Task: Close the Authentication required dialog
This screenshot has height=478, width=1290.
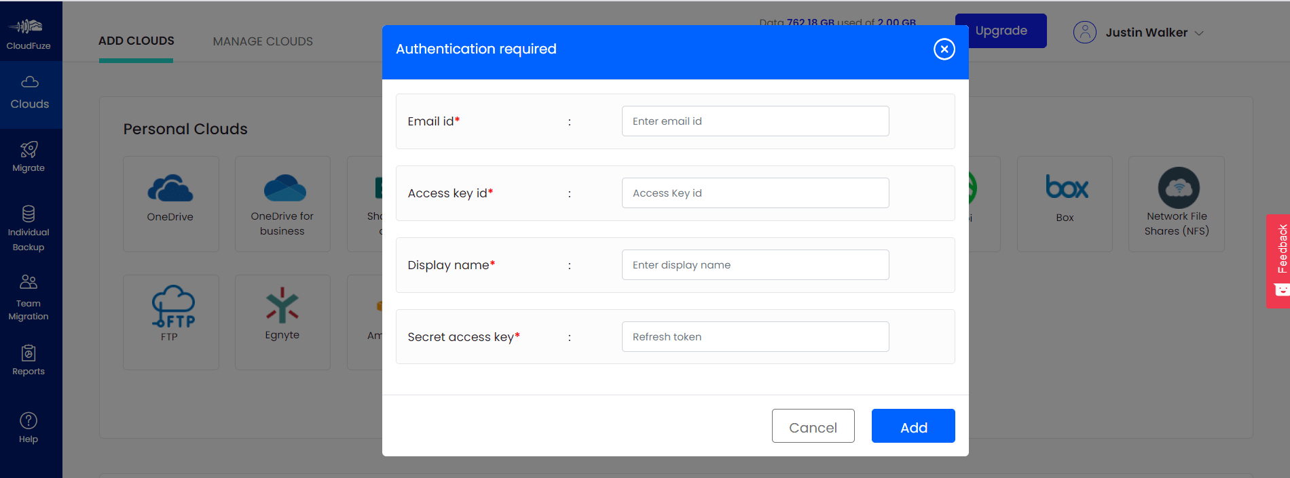Action: click(944, 49)
